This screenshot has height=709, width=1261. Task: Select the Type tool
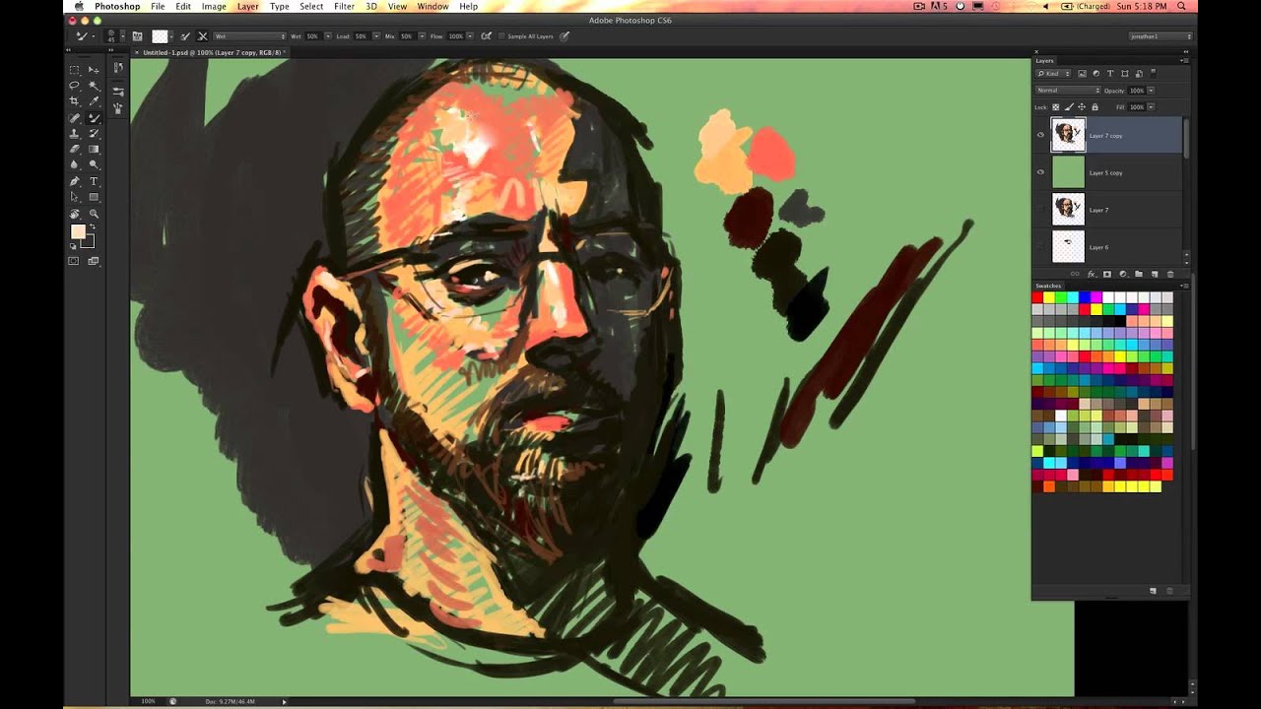pyautogui.click(x=94, y=181)
